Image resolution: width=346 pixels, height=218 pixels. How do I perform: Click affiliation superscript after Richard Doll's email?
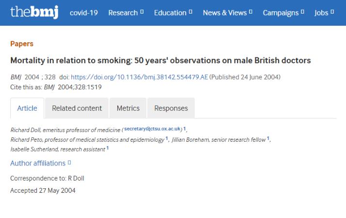(184, 129)
